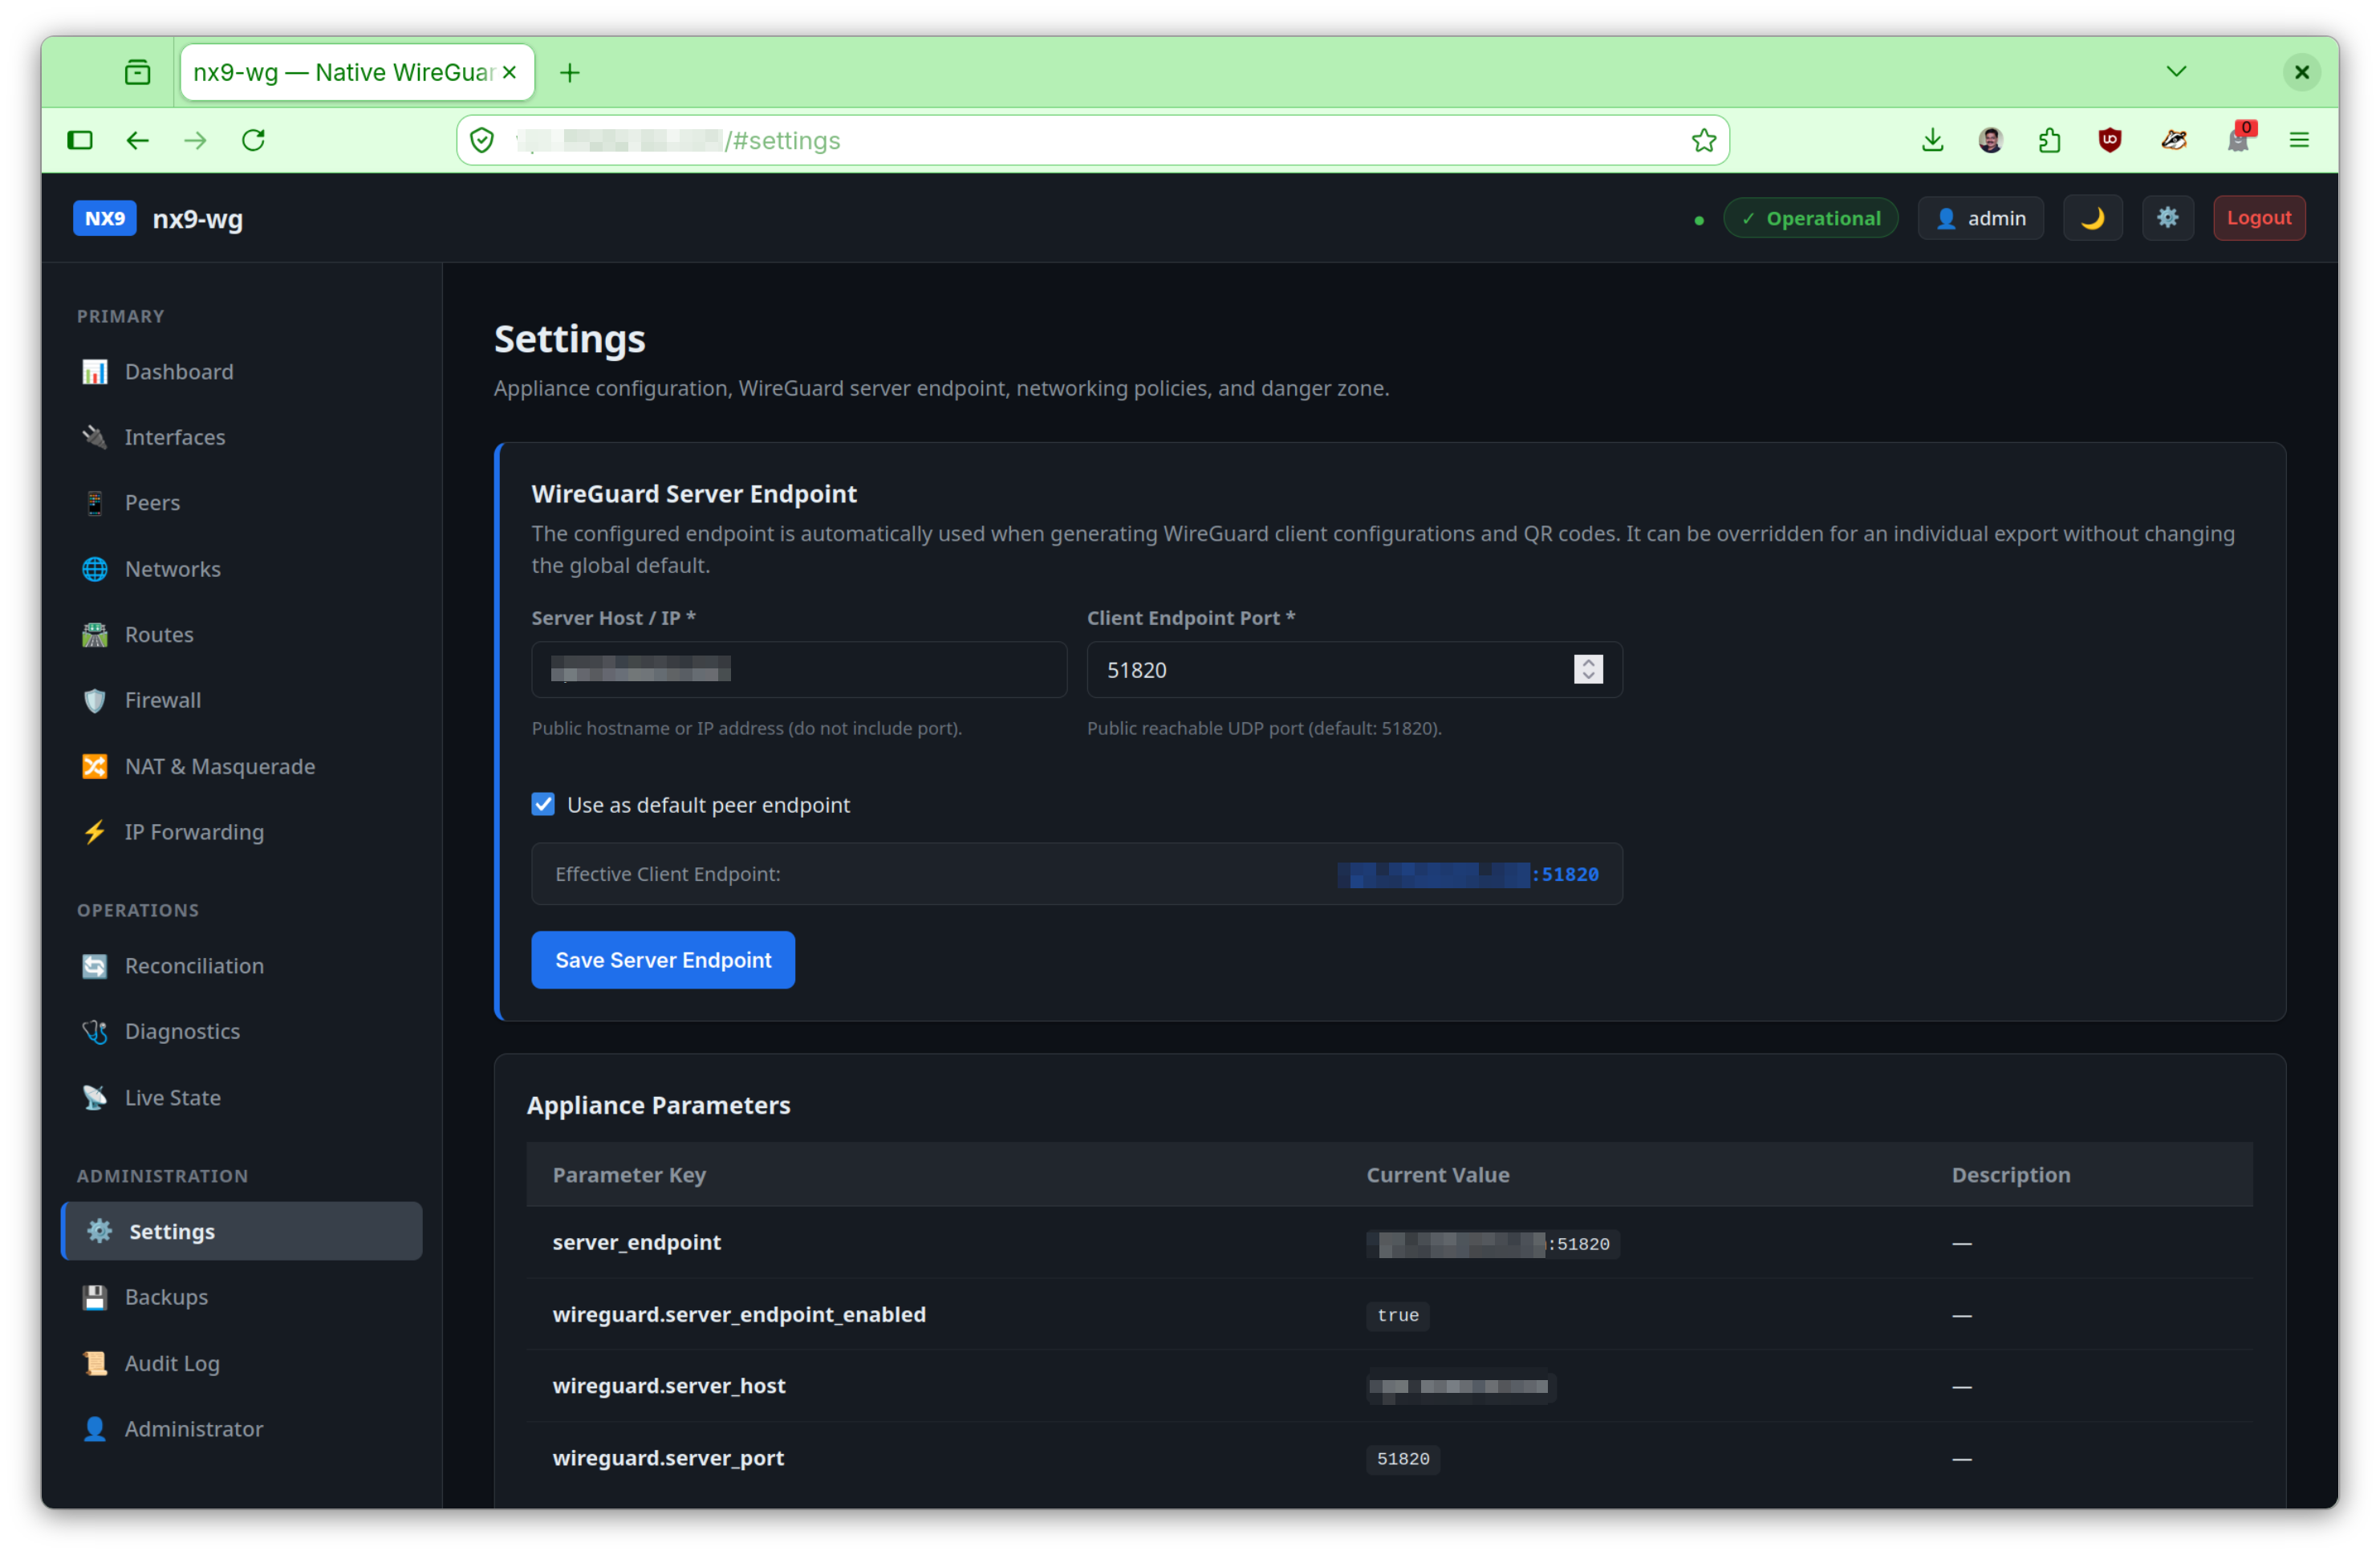Viewport: 2380px width, 1555px height.
Task: Click the wireguard.server_host parameter key
Action: click(669, 1386)
